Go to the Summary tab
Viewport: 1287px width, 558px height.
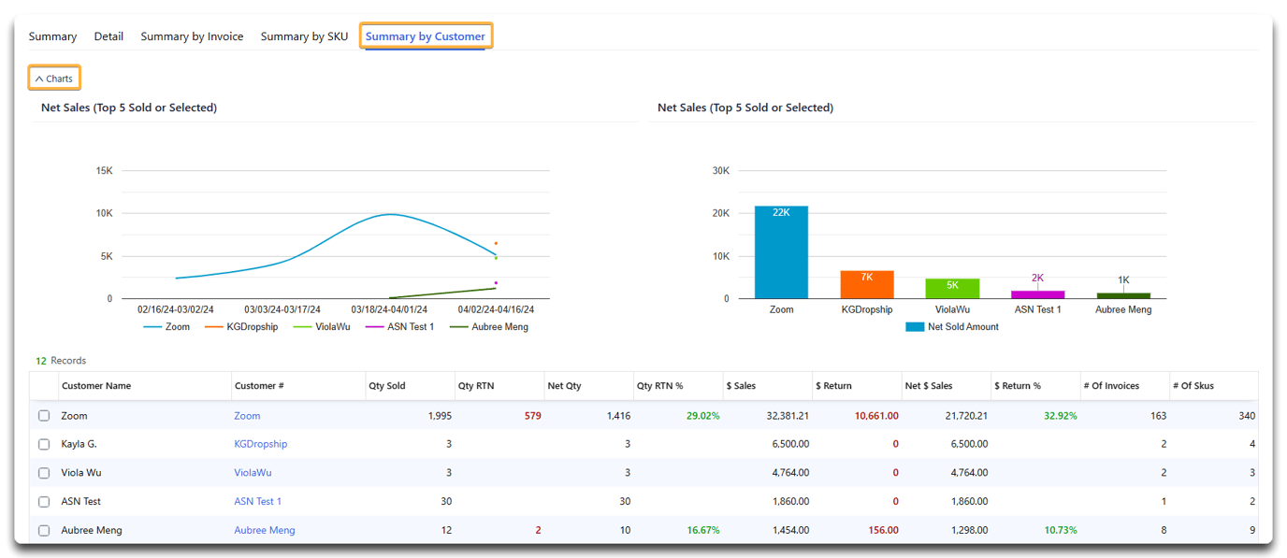pos(52,36)
